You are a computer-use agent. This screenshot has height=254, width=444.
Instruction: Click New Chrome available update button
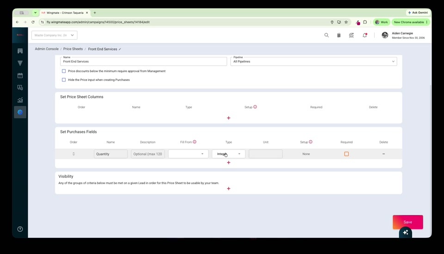coord(411,22)
